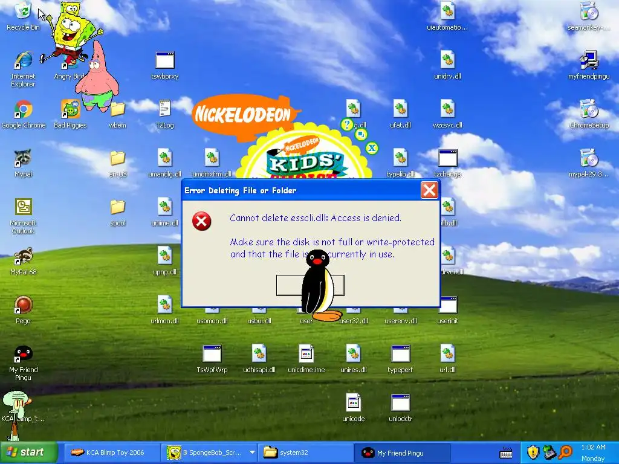
Task: Click the middle restore gadget bubble
Action: 360,135
